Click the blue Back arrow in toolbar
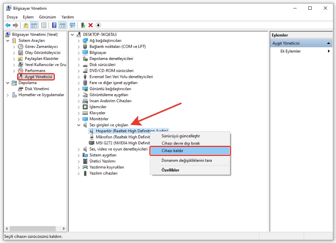 7,25
